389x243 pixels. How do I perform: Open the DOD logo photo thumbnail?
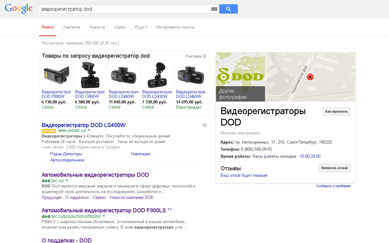click(x=240, y=77)
